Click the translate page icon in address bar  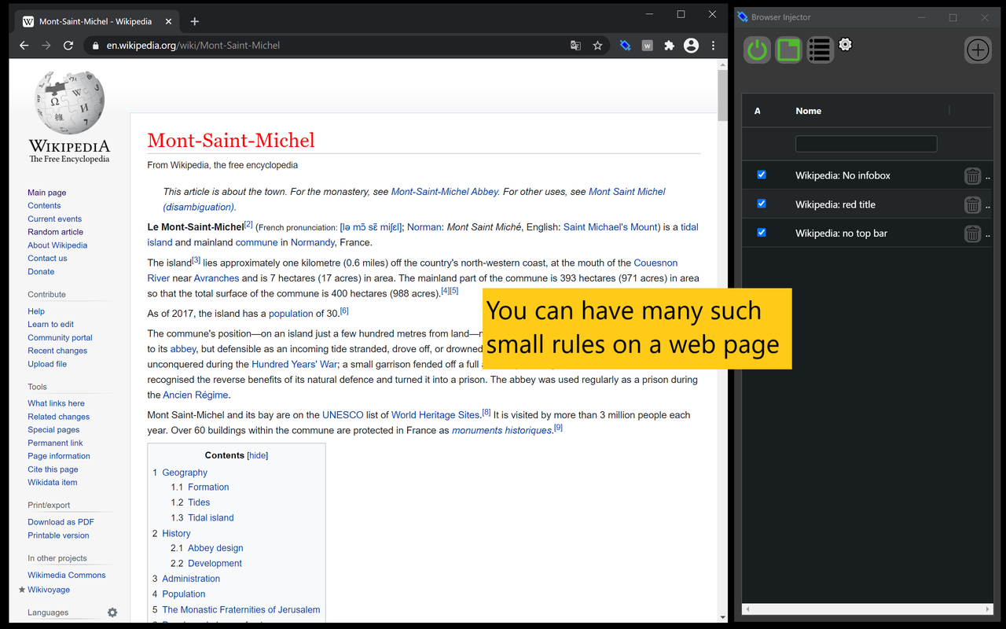pos(575,46)
